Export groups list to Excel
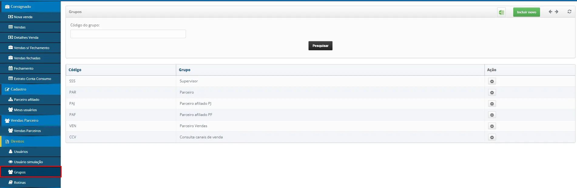577x188 pixels. click(x=501, y=12)
